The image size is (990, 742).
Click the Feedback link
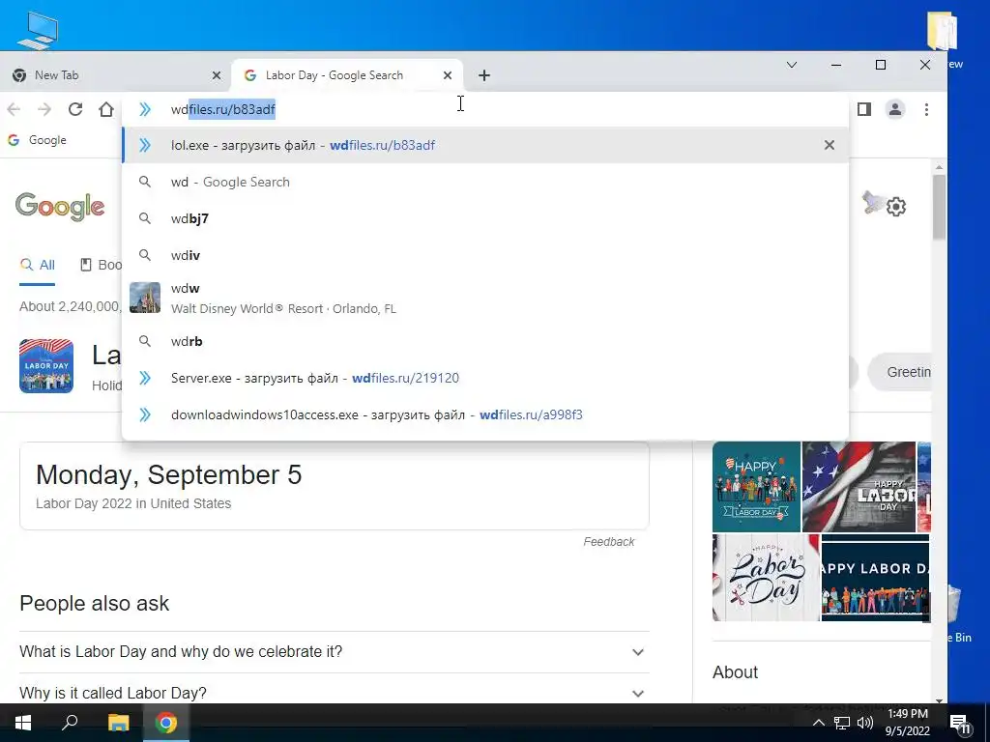pos(609,541)
